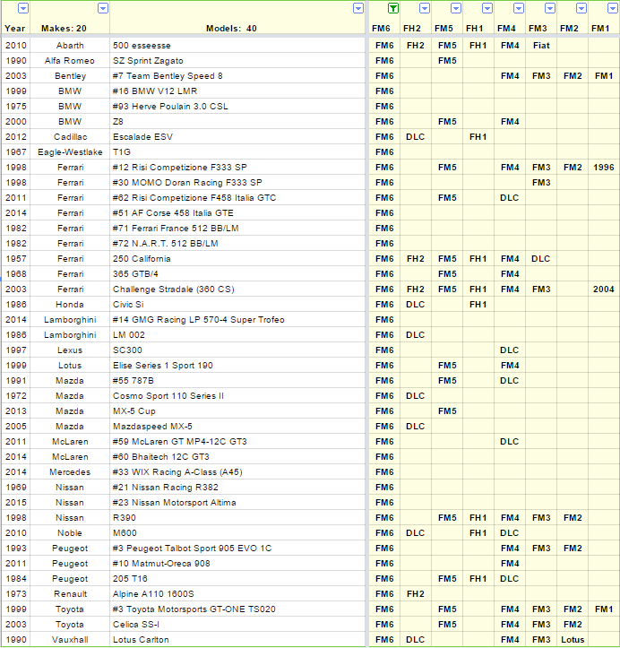Image resolution: width=620 pixels, height=648 pixels.
Task: Select '#51 AF Corse 458 Italia GTE' cell
Action: click(237, 213)
